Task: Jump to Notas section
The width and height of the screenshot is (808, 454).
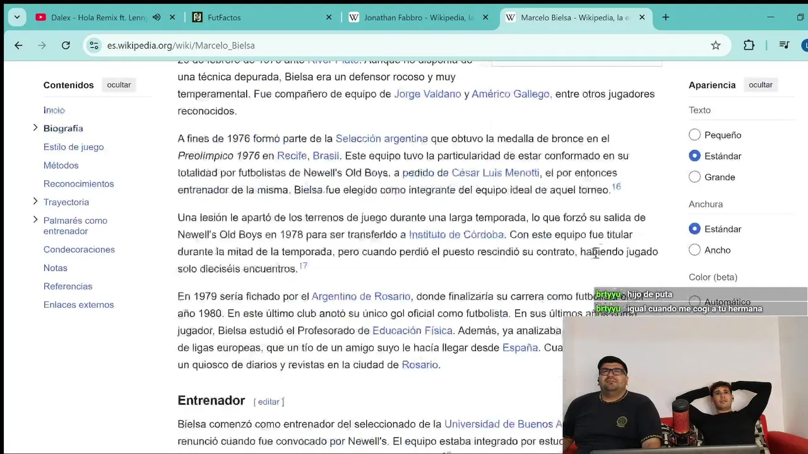Action: coord(56,268)
